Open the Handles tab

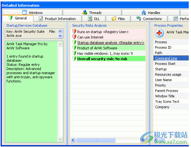coord(151,12)
